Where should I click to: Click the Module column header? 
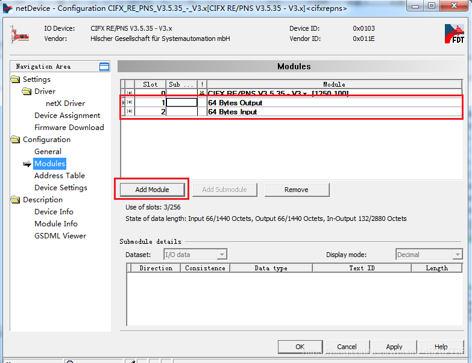(335, 84)
